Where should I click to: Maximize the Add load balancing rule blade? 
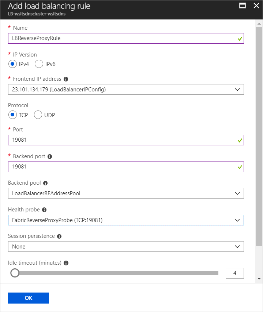click(x=242, y=6)
